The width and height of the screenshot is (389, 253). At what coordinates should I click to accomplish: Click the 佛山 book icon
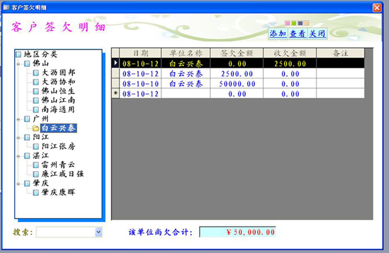click(27, 64)
